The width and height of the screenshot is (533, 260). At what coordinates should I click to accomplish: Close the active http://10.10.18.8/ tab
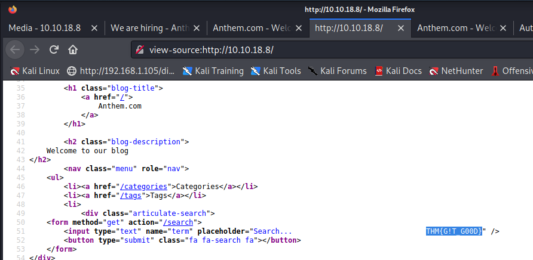click(402, 28)
